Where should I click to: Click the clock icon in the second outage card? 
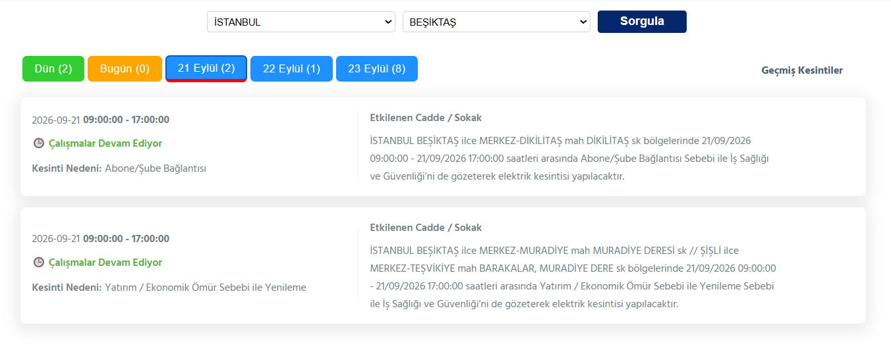tap(38, 262)
